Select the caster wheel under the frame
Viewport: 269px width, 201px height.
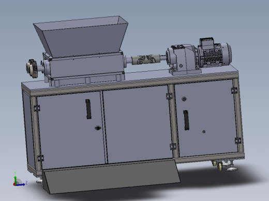219,166
